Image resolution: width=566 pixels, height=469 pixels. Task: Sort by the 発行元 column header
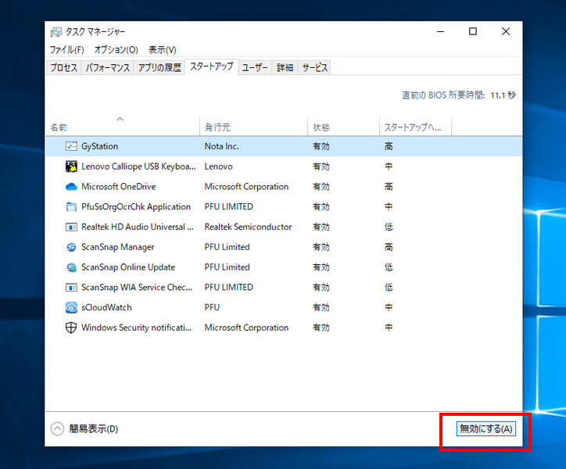point(217,127)
